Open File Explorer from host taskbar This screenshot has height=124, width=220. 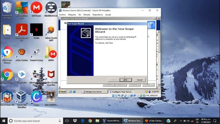point(97,121)
